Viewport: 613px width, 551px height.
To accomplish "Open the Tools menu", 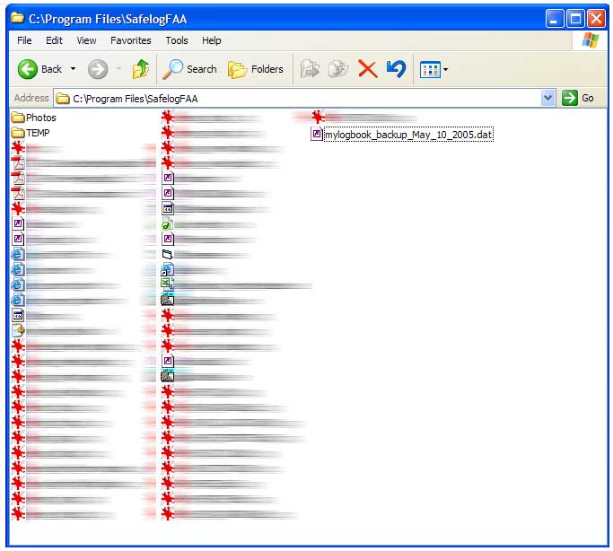I will [177, 40].
